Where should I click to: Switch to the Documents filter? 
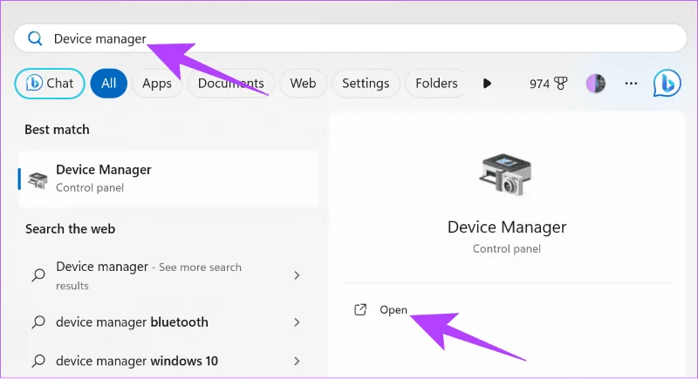click(230, 83)
